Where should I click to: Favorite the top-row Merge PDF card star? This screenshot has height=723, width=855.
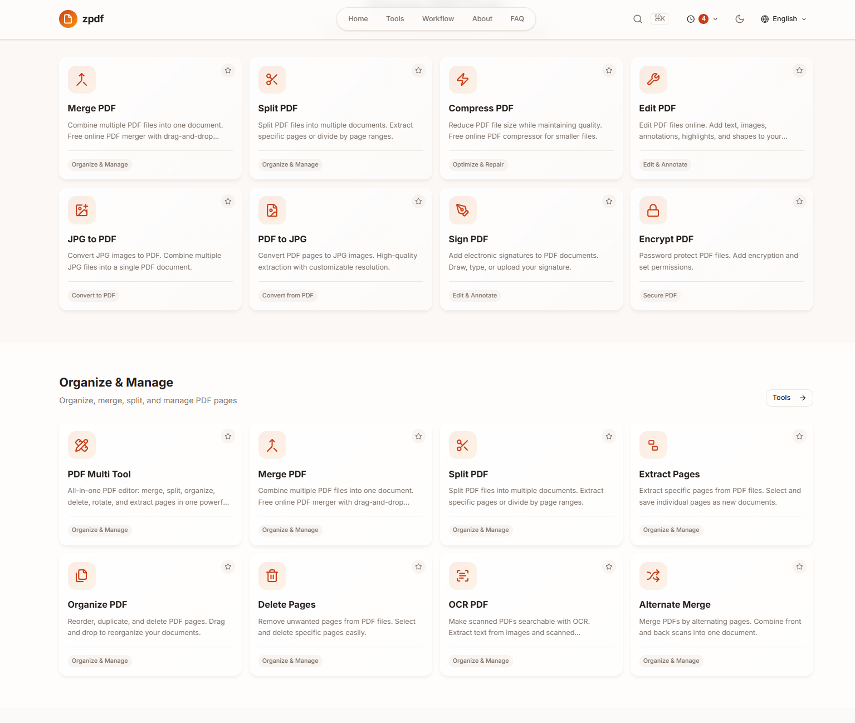(x=228, y=70)
